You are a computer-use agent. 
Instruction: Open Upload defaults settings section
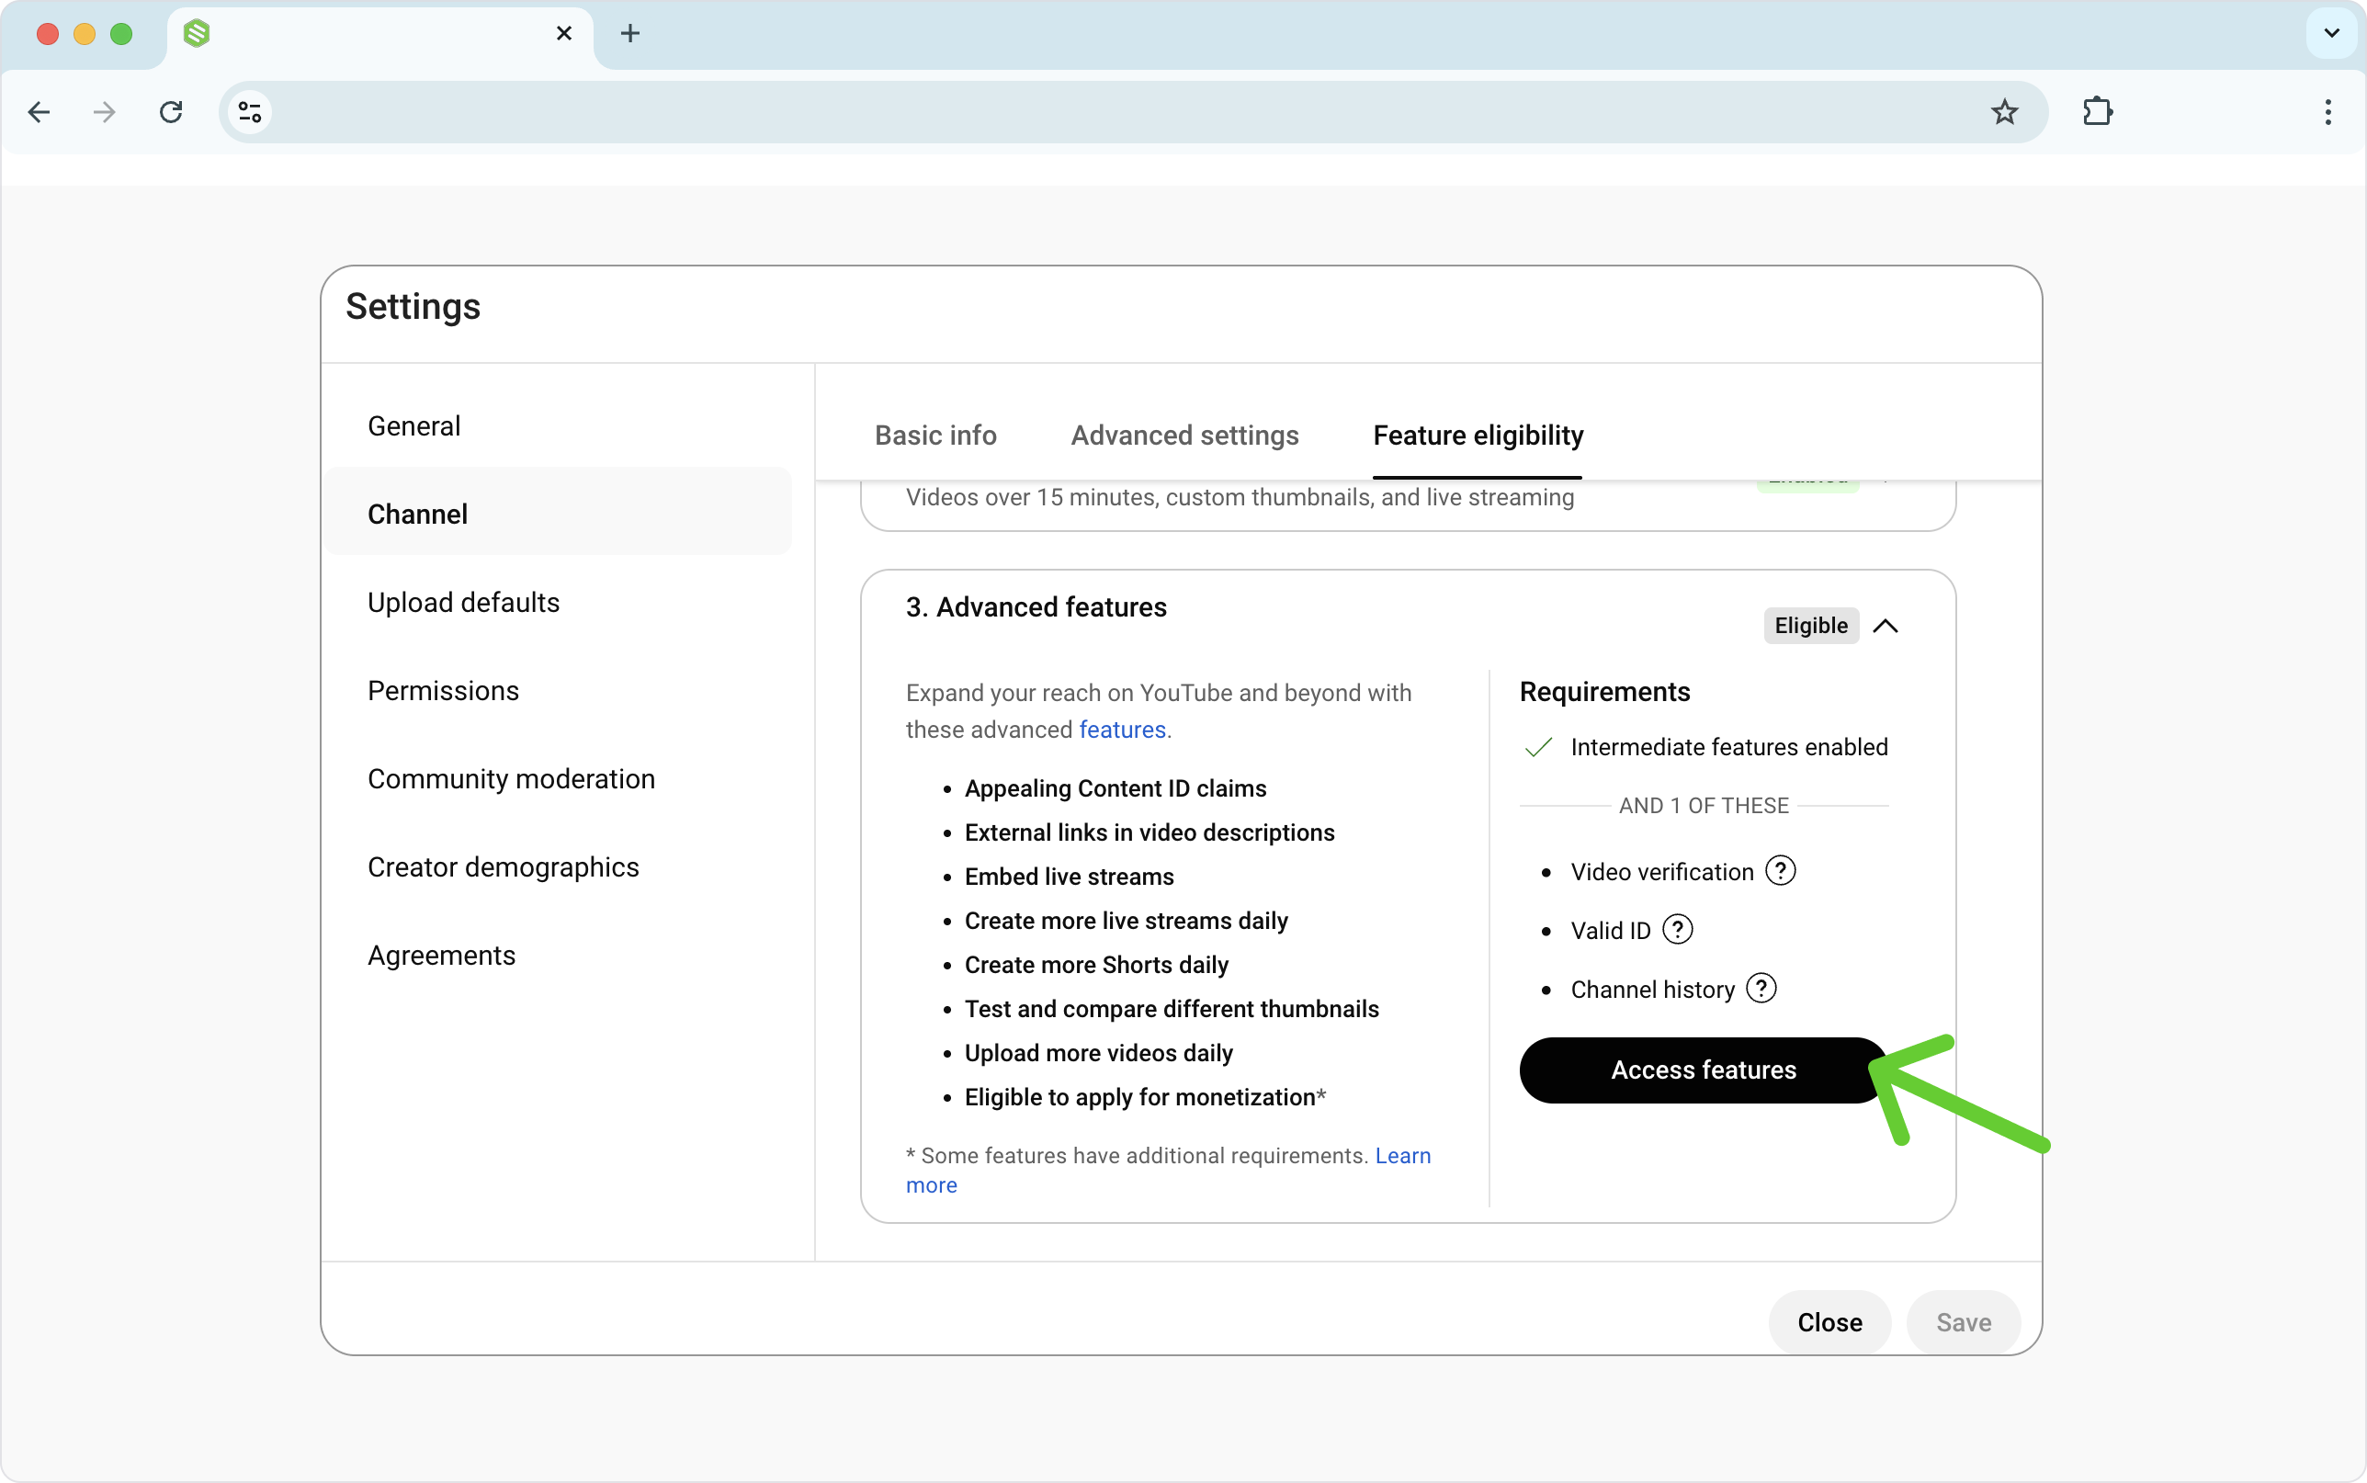tap(463, 602)
